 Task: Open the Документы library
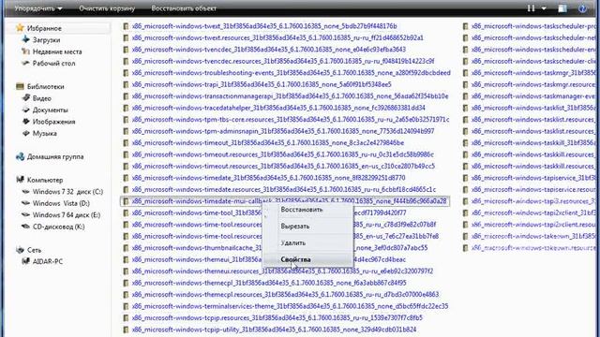(x=50, y=110)
